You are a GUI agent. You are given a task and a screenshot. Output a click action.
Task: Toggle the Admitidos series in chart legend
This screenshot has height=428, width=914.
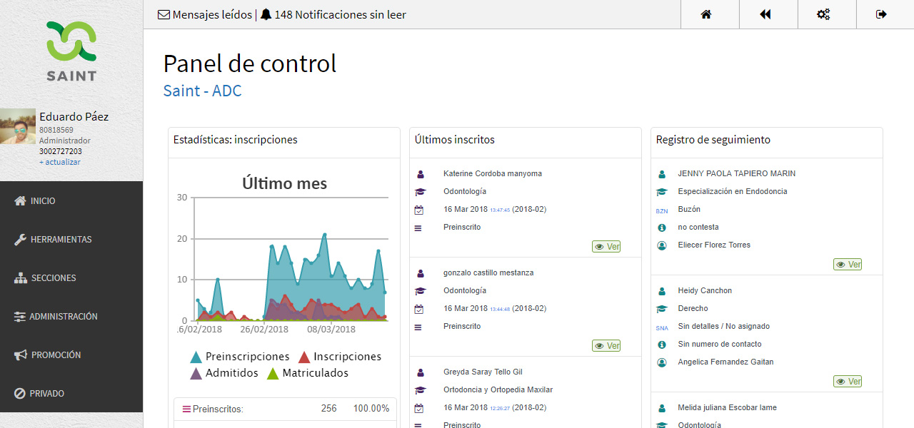[224, 373]
